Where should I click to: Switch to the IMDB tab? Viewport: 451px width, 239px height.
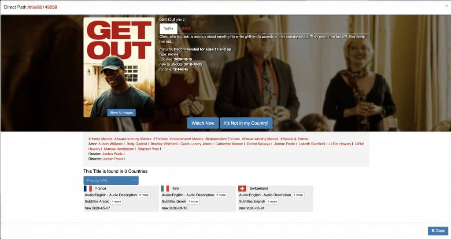[x=186, y=29]
